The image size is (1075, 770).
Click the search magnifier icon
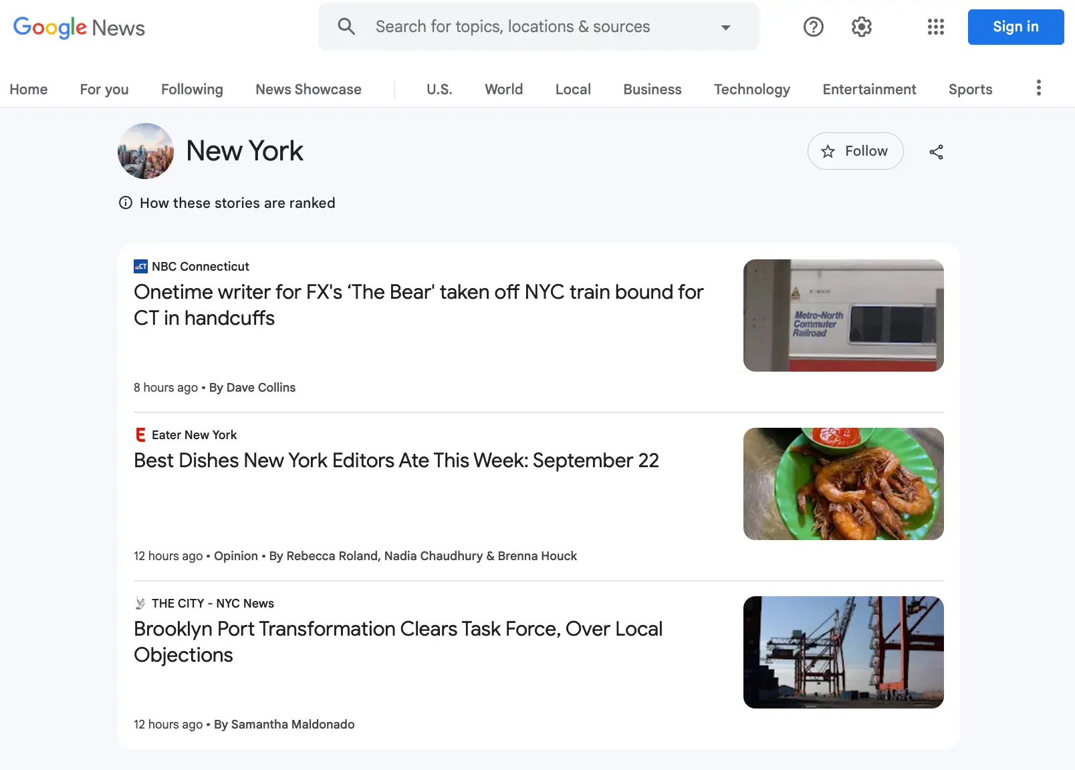click(x=346, y=27)
